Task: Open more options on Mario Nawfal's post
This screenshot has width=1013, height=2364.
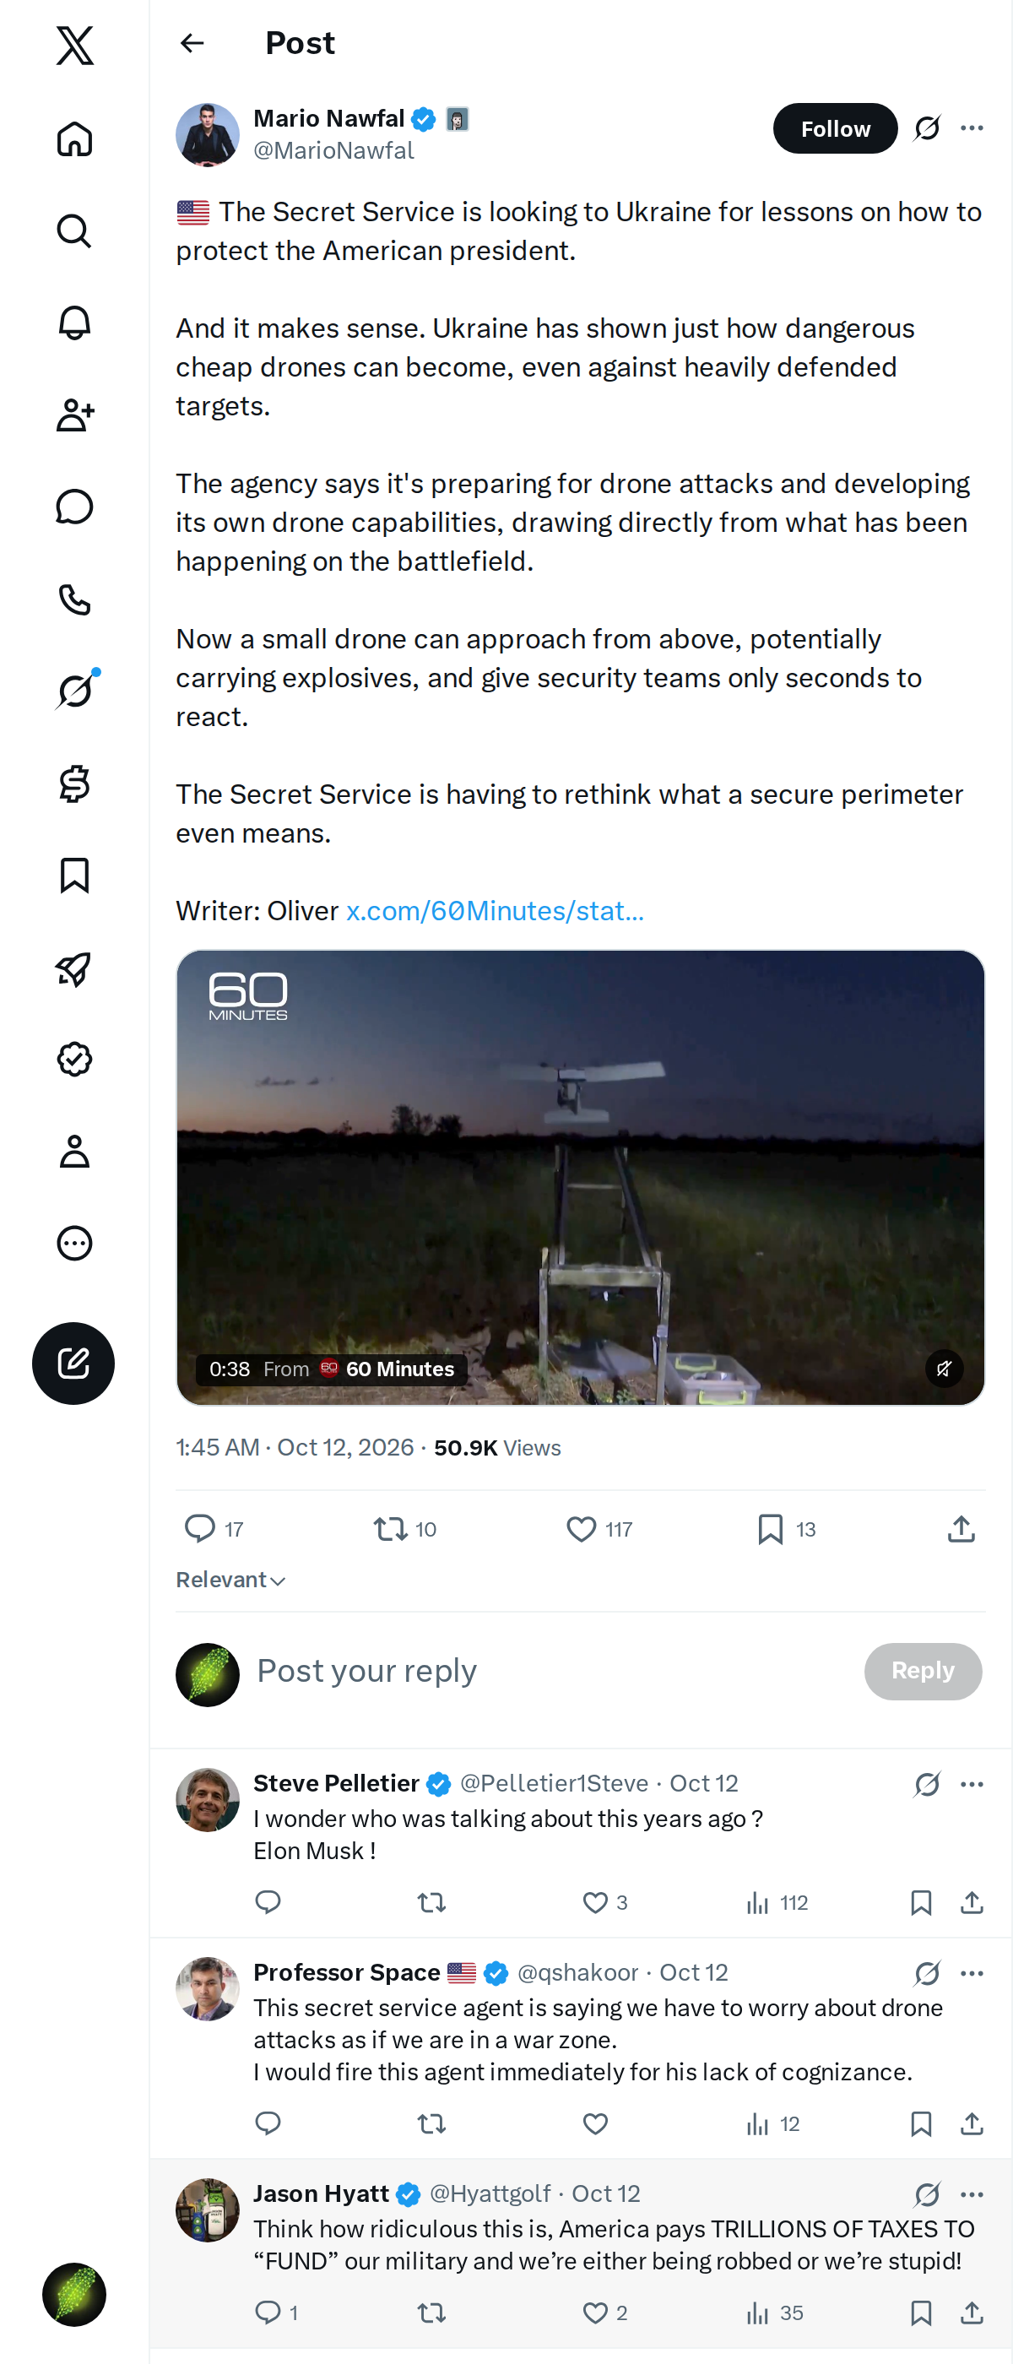Action: tap(972, 128)
